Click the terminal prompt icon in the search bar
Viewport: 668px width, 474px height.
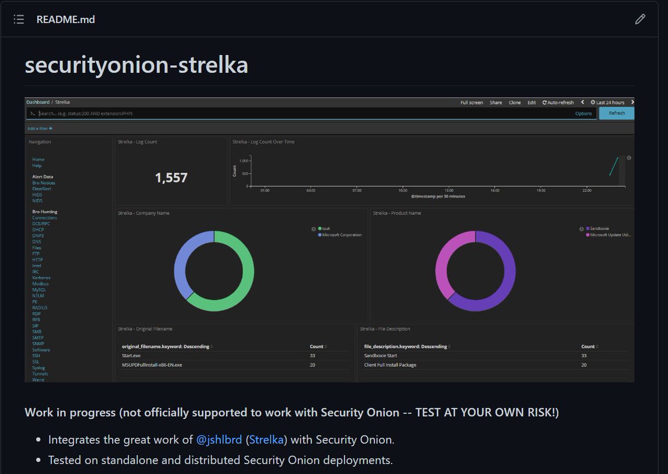click(32, 113)
